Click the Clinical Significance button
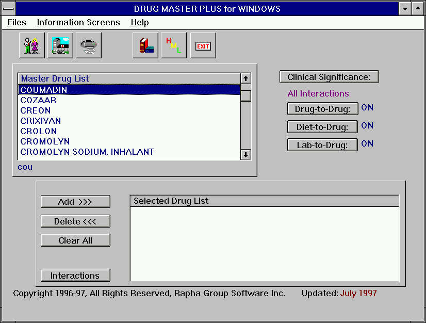The width and height of the screenshot is (426, 323). (329, 77)
